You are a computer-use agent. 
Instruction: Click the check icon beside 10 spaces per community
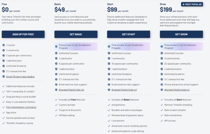109,63
